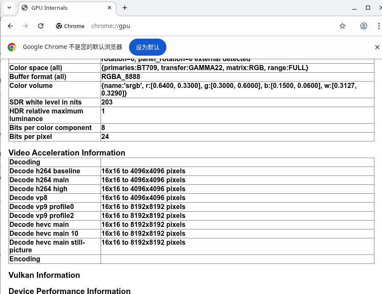Maximize the Chrome window
Image resolution: width=382 pixels, height=294 pixels.
click(368, 8)
